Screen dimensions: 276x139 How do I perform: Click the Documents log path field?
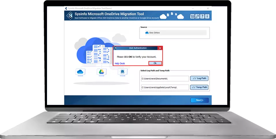(x=165, y=79)
